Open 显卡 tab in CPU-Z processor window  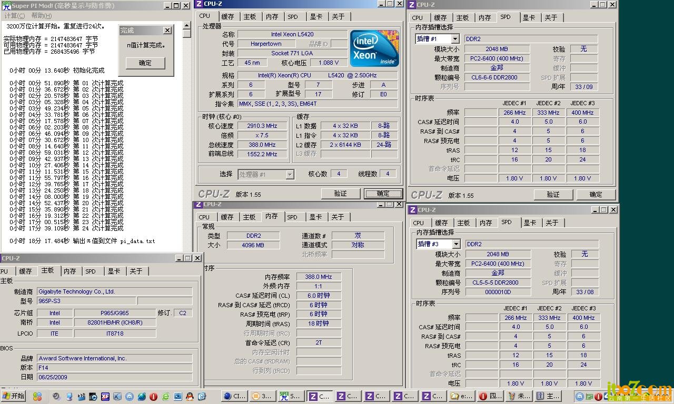[x=316, y=17]
